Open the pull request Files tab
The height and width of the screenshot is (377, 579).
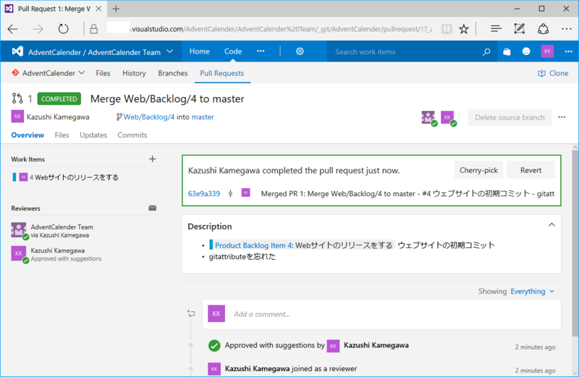[x=62, y=135]
